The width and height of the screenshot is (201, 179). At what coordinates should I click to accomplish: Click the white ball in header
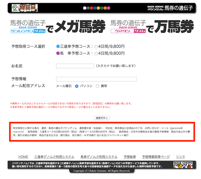click(84, 8)
